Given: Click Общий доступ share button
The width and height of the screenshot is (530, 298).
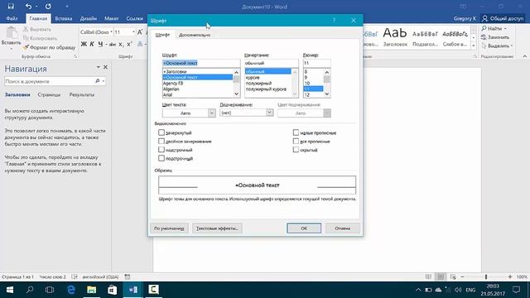Looking at the screenshot, I should (503, 18).
